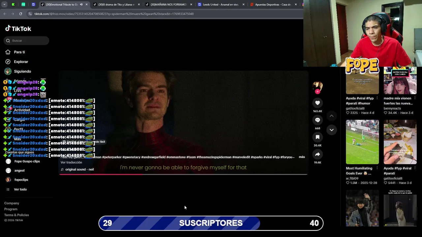Click the 163.4K likes count

coord(317,111)
